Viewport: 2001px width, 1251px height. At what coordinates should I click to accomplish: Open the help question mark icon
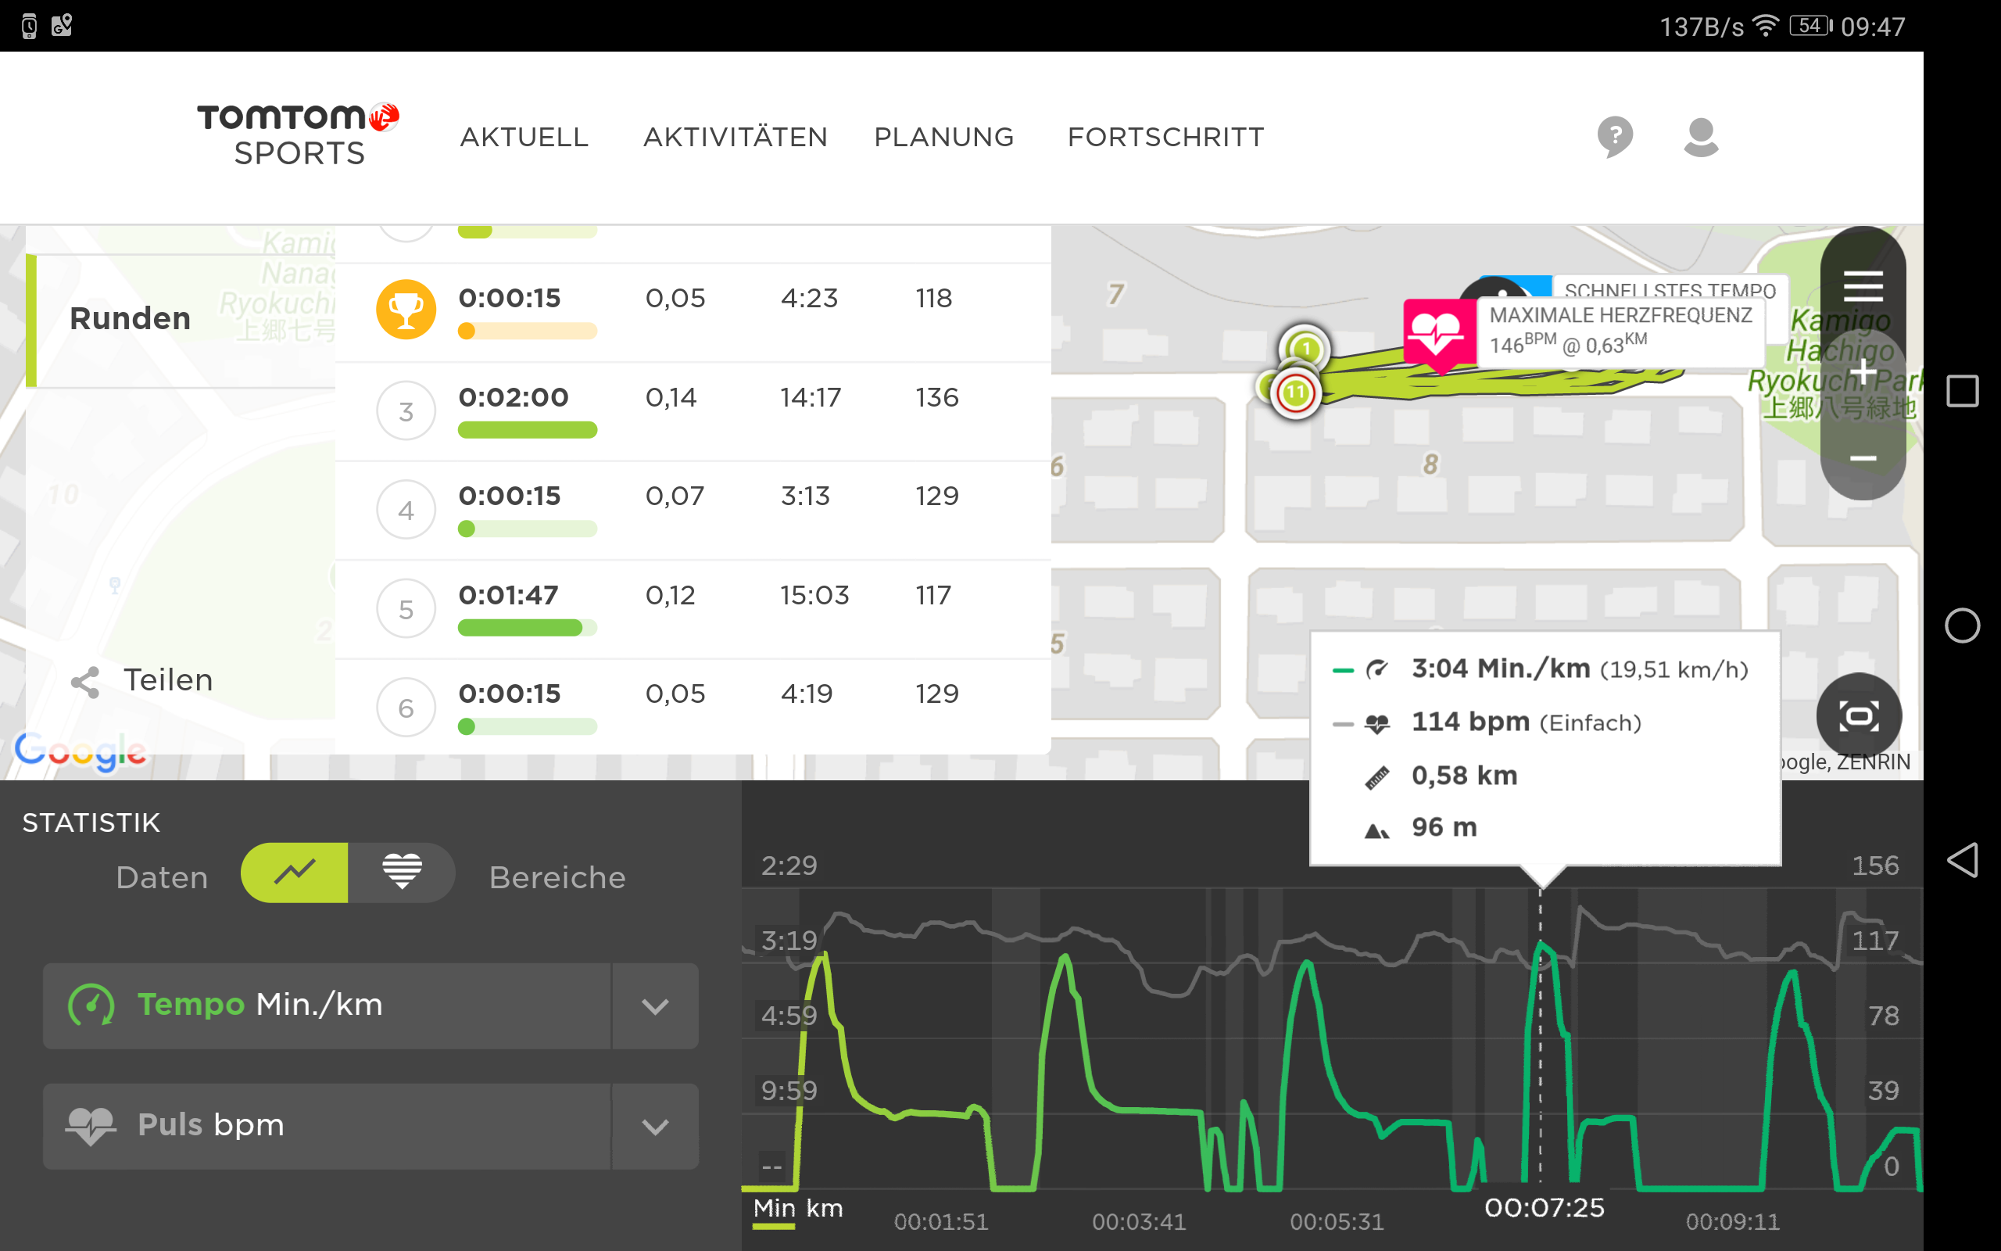pos(1614,137)
